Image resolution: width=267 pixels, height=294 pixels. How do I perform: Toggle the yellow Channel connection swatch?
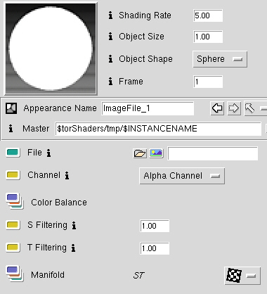pos(13,175)
